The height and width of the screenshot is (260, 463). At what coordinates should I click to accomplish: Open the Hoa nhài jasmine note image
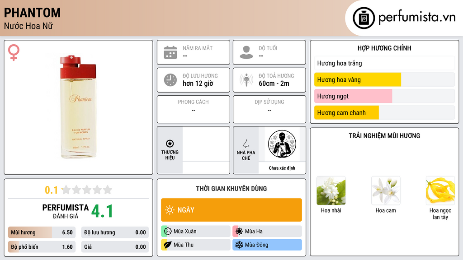(331, 191)
